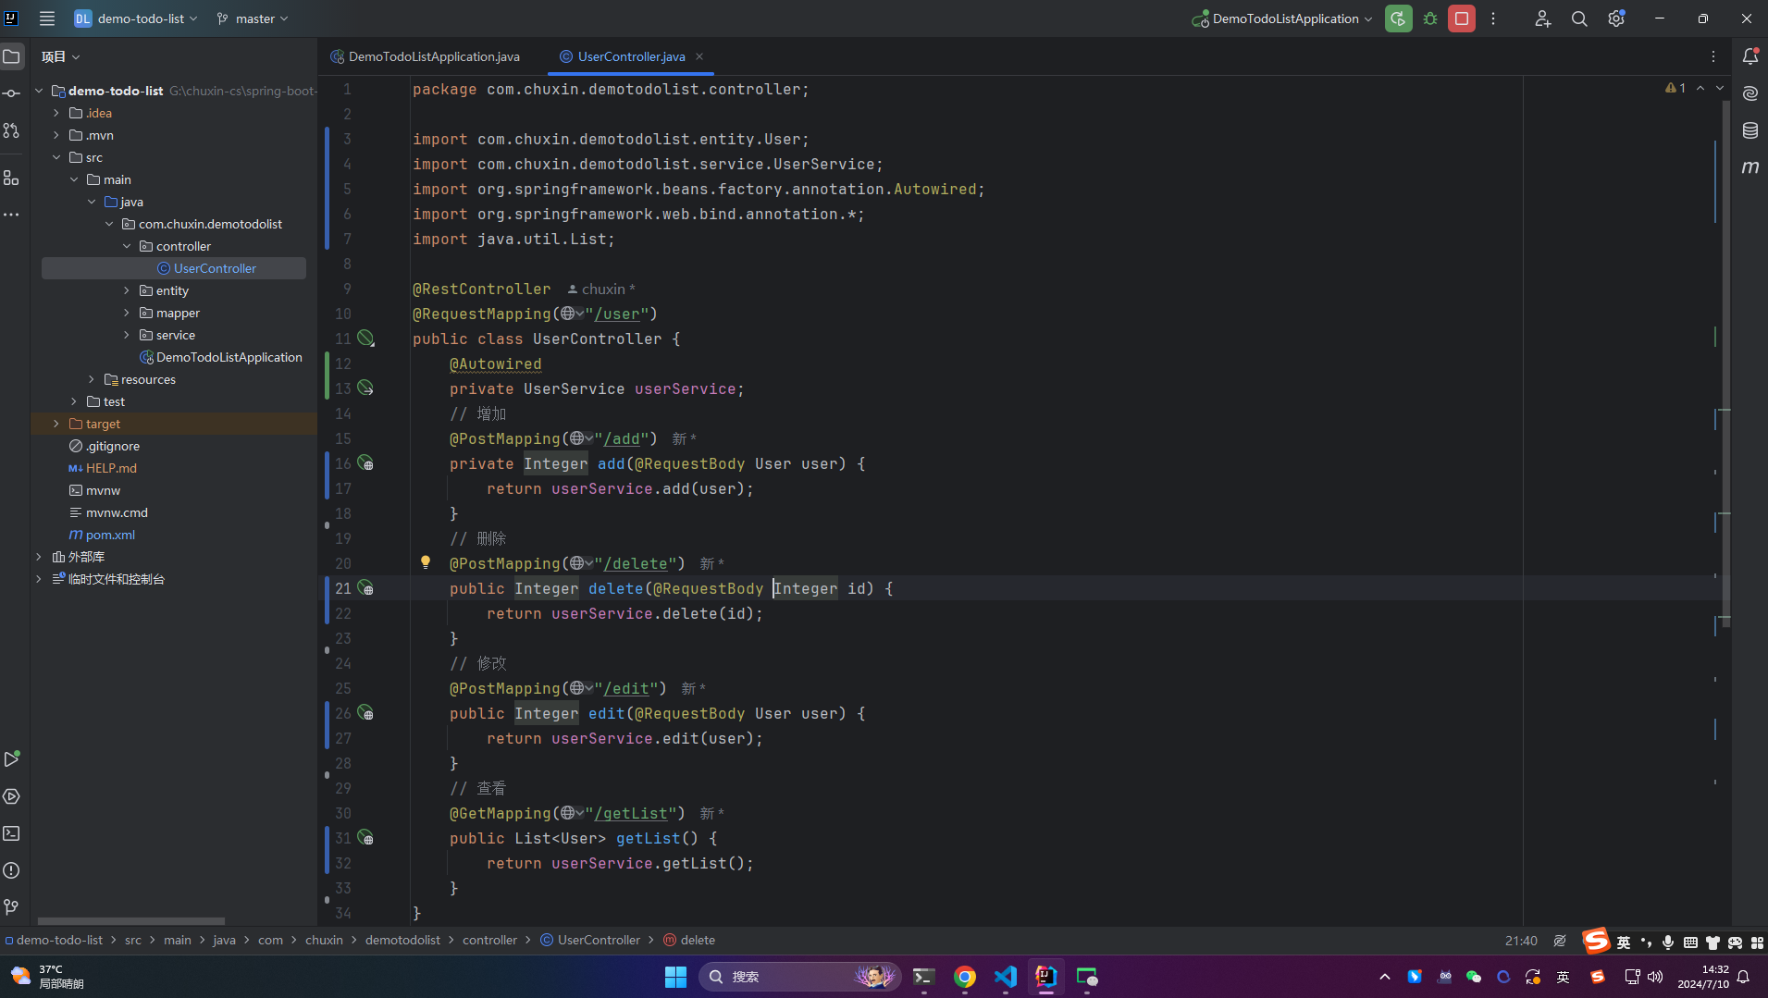The image size is (1768, 998).
Task: Select the UserController.java tab
Action: tap(631, 56)
